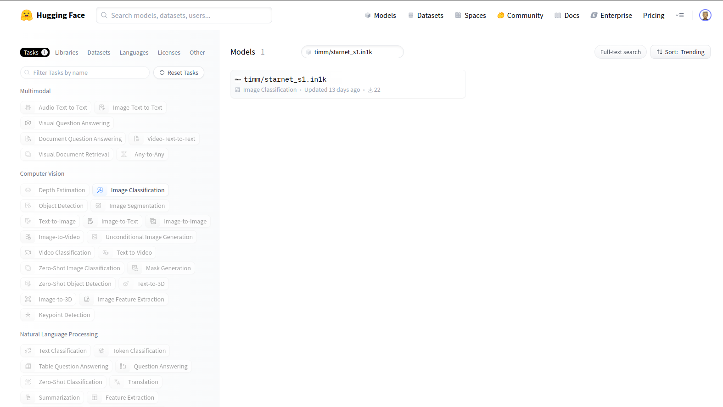Toggle the Image-to-Image task filter
Image resolution: width=723 pixels, height=407 pixels.
178,221
